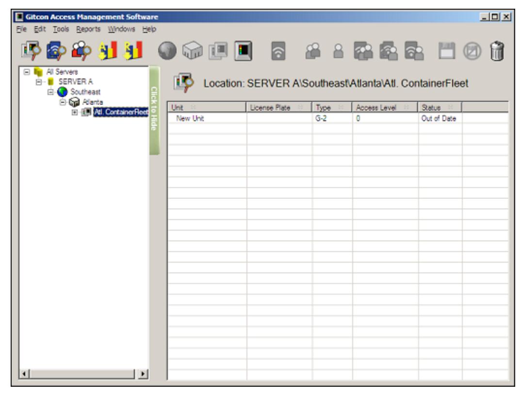Sort by the License Plate column header
The image size is (521, 395).
(279, 107)
